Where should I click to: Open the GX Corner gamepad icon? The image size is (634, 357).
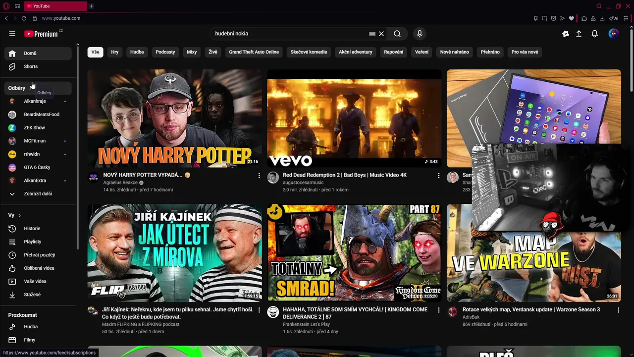pos(17,6)
